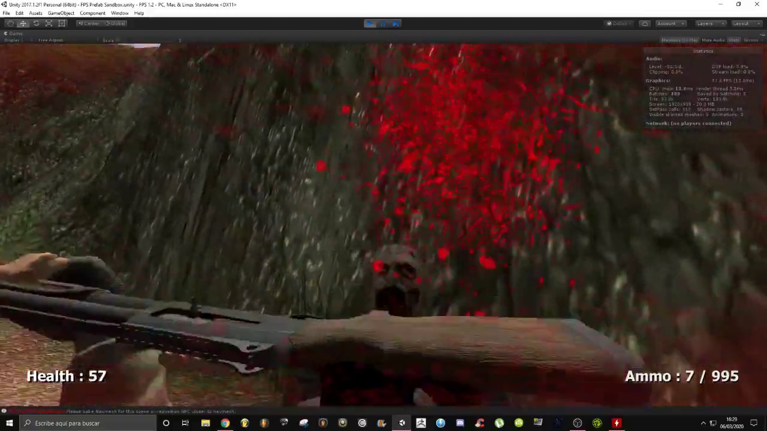Click the Network no players connected text
Image resolution: width=767 pixels, height=431 pixels.
(x=689, y=123)
